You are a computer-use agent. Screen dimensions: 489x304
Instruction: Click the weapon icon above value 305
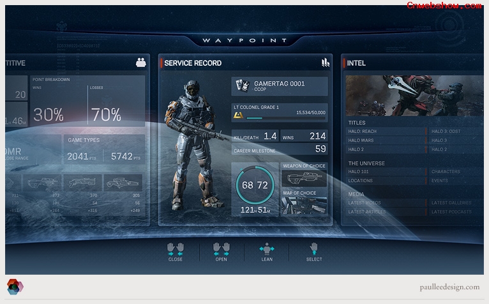123,183
